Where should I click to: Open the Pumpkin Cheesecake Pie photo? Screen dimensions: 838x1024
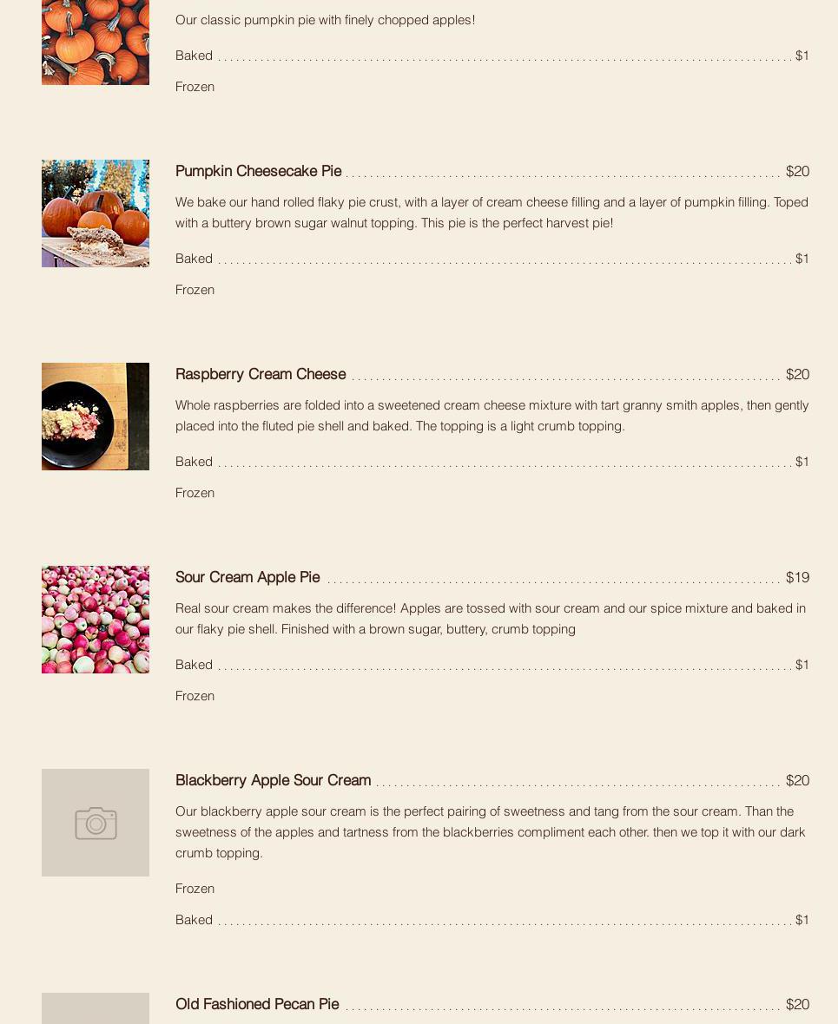point(96,213)
